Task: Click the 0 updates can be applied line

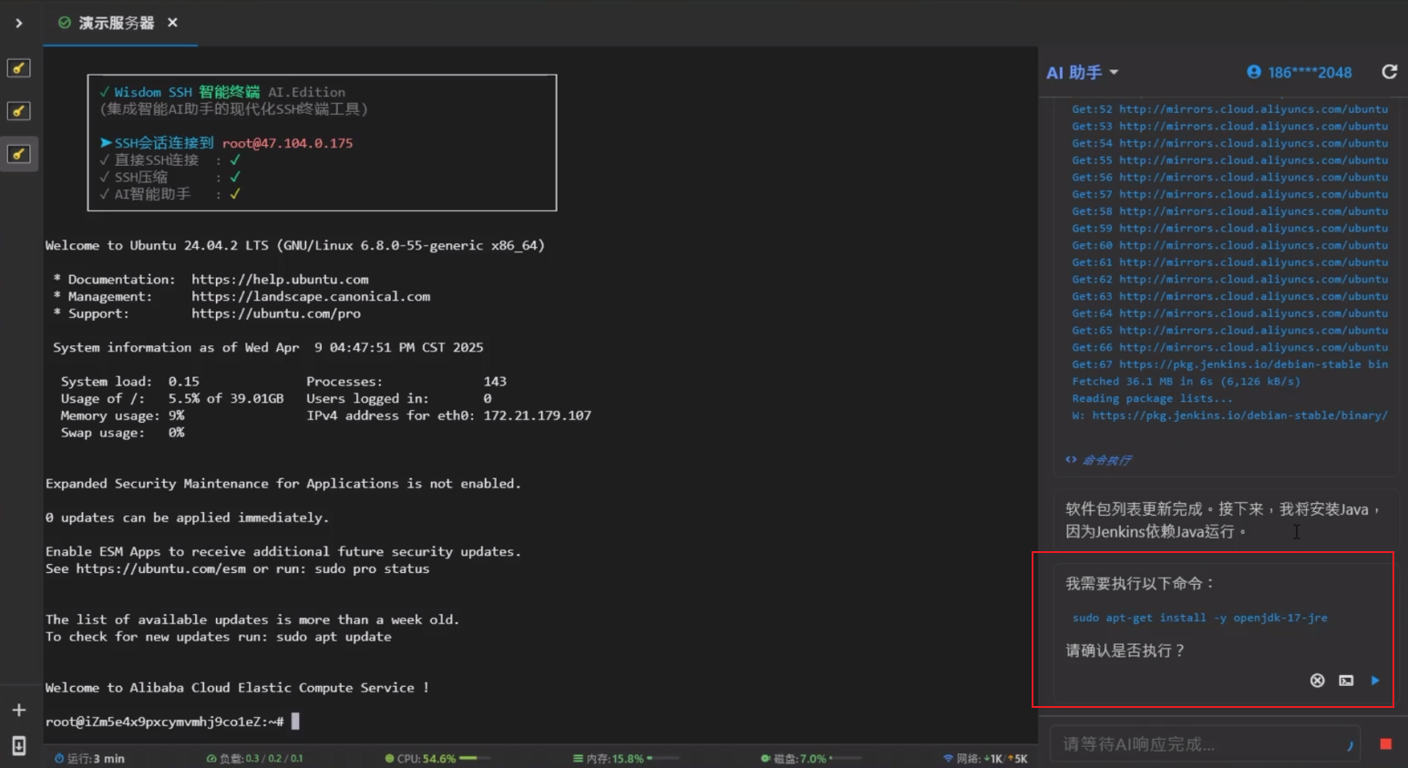Action: [186, 517]
